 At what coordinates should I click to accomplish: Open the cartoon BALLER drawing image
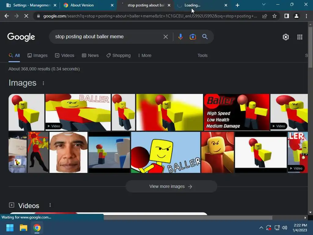(x=166, y=152)
